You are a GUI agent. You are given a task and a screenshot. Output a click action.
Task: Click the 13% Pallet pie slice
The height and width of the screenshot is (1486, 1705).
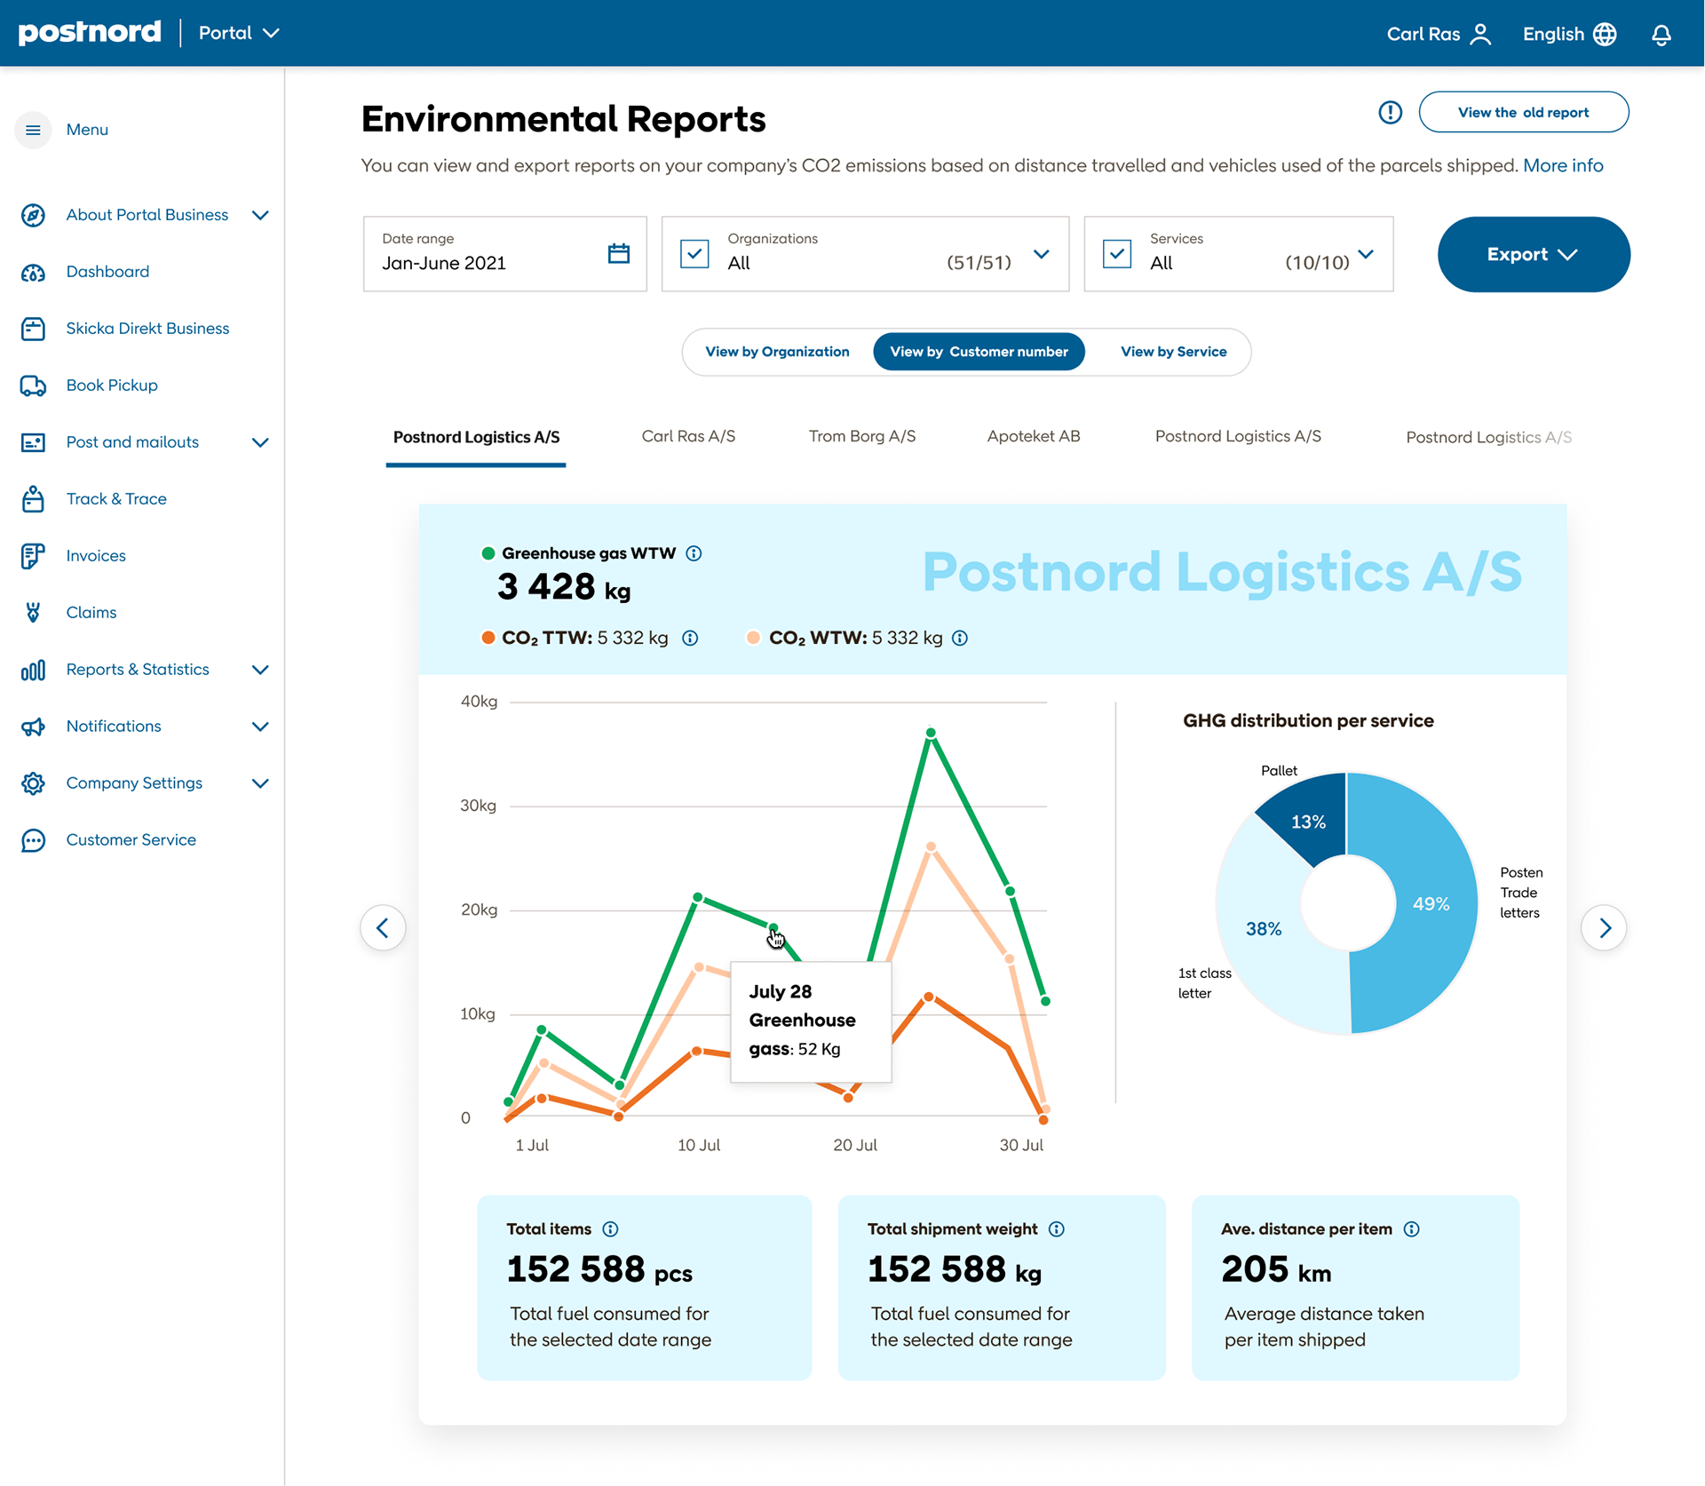pos(1308,821)
